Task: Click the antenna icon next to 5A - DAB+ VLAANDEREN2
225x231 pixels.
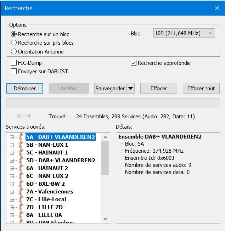Action: coord(21,137)
